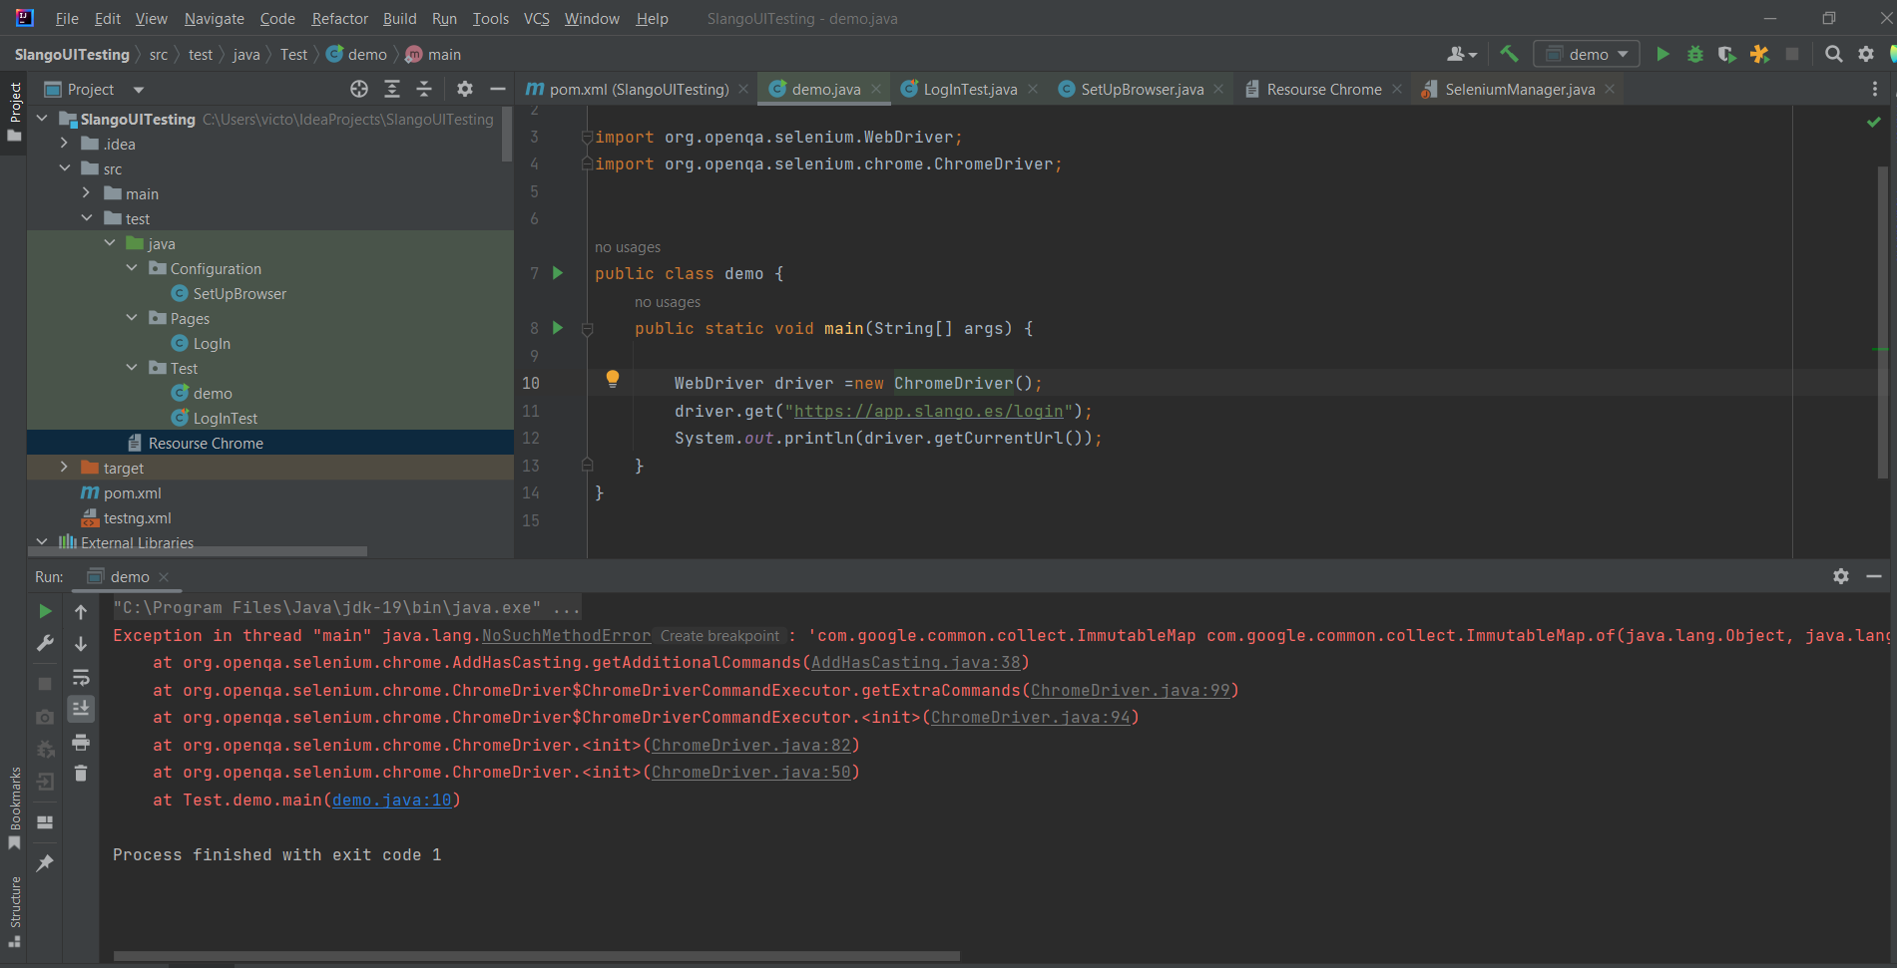Click the lightbulb quick-fix icon on line 10

pyautogui.click(x=613, y=379)
